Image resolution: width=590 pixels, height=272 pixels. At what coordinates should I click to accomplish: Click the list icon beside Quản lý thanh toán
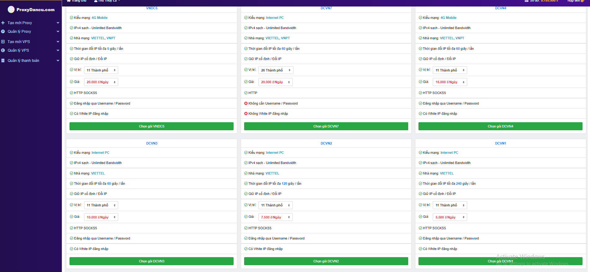[3, 61]
